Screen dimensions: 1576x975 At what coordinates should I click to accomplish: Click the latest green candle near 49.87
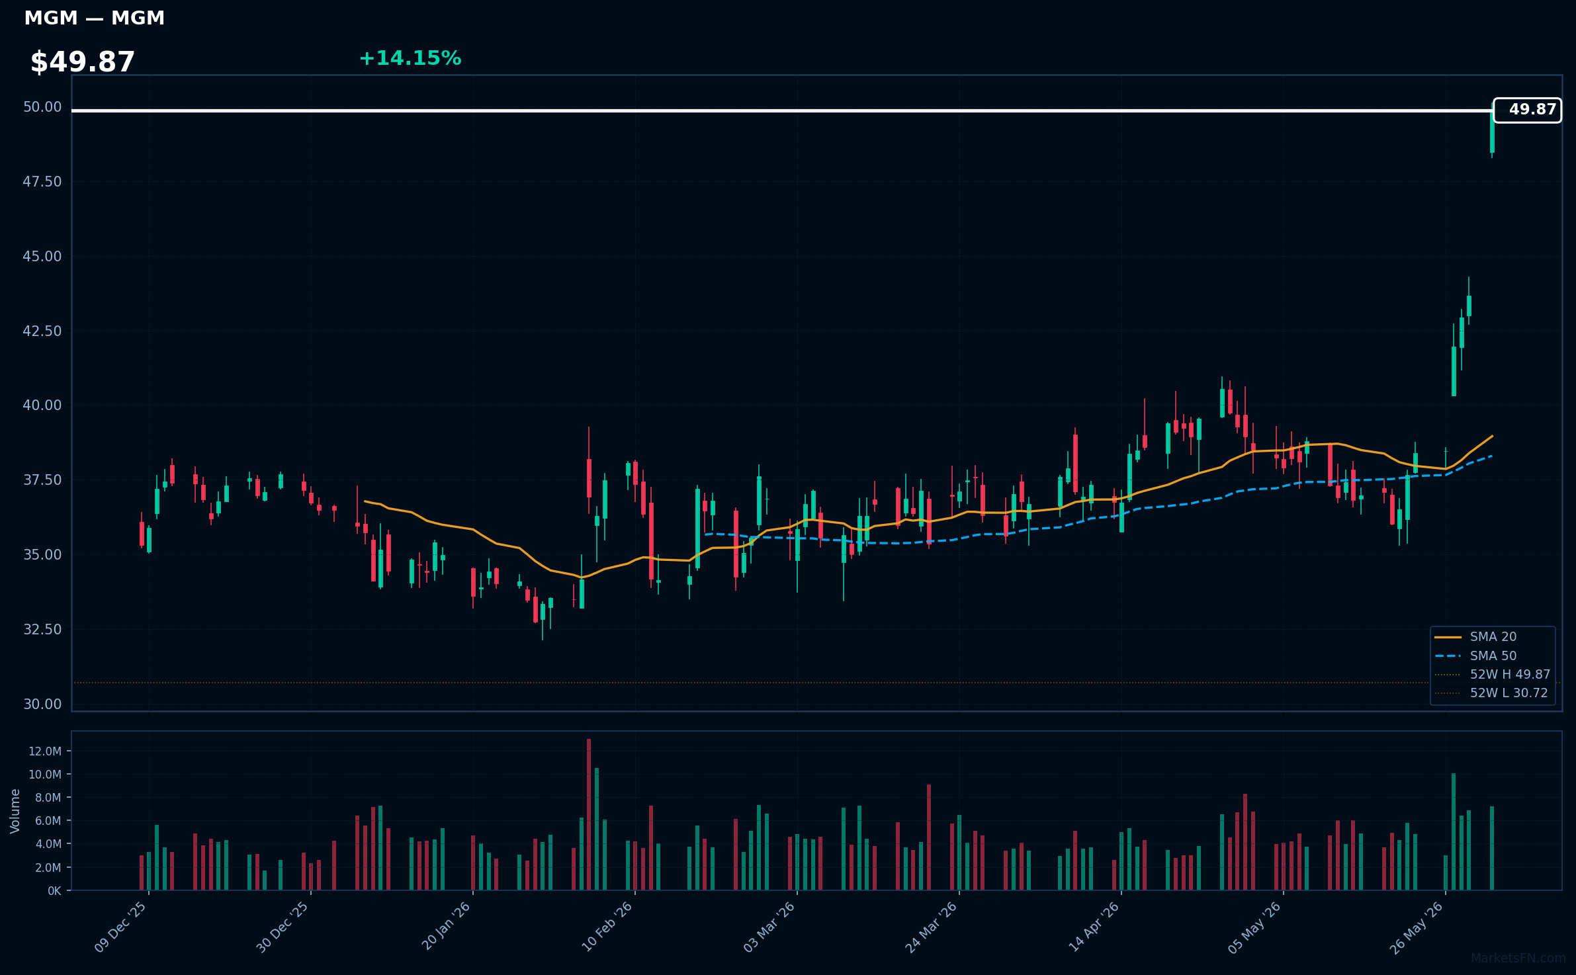coord(1492,132)
